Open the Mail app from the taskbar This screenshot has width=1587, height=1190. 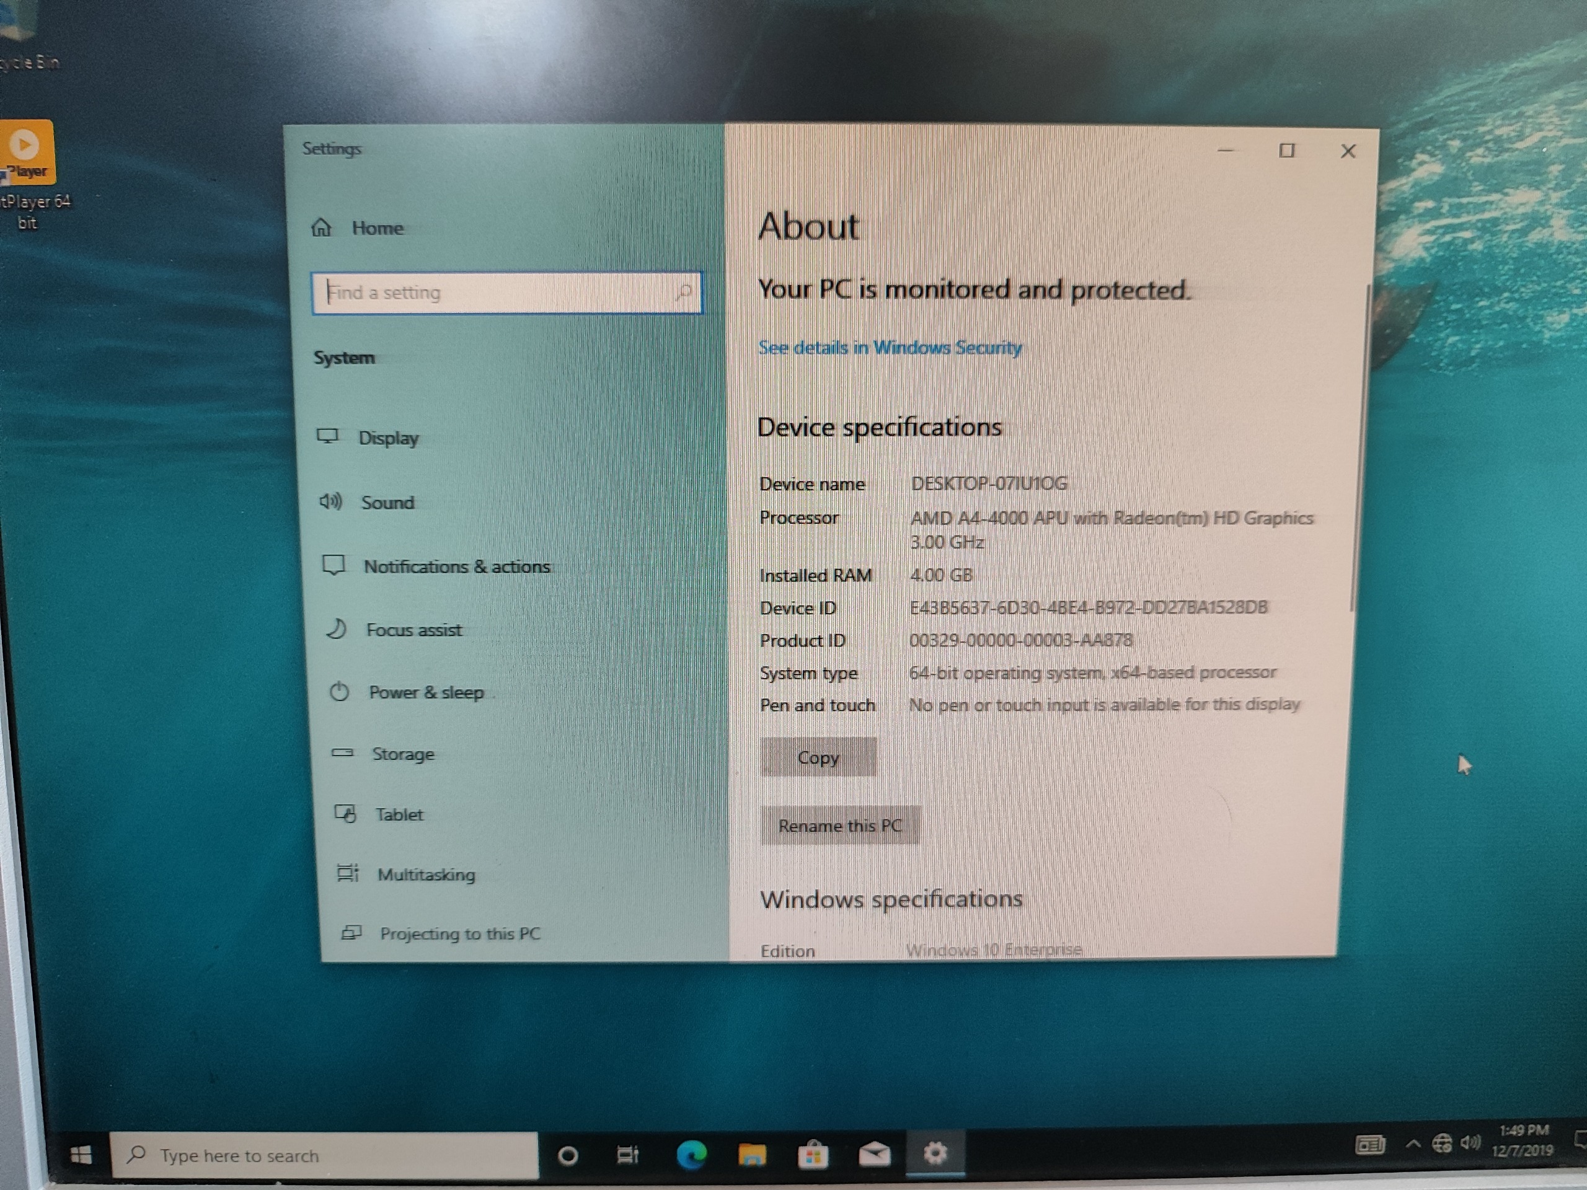click(x=875, y=1153)
